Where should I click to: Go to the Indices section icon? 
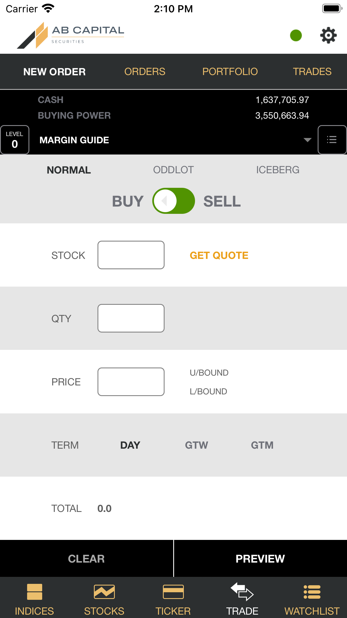34,592
